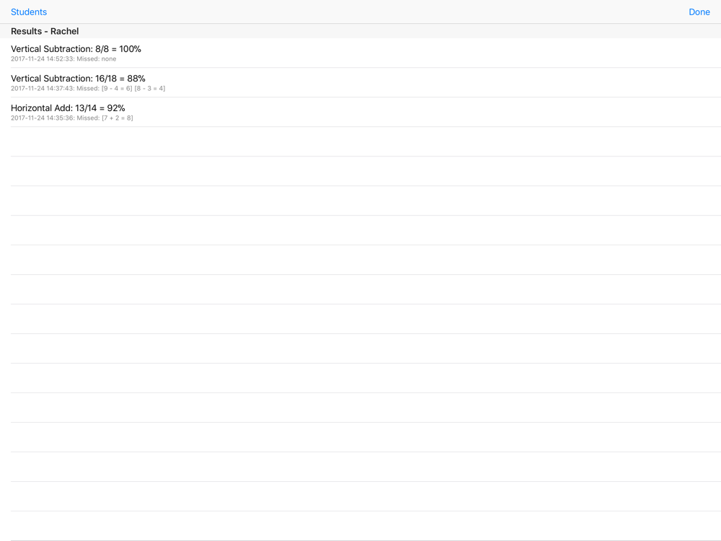Click the 13/14 fraction in Horizontal Add
Viewport: 721px width, 541px height.
coord(86,107)
